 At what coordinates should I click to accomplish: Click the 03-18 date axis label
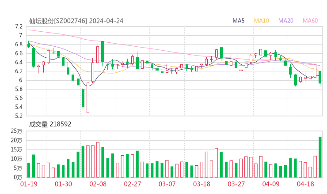[x=202, y=184]
